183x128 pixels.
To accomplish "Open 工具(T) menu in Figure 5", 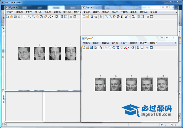I will point(124,43).
